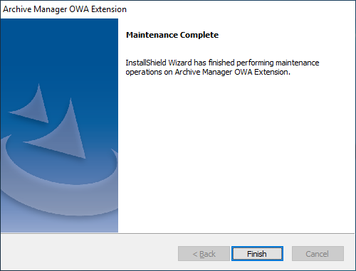The width and height of the screenshot is (356, 271).
Task: Click the word Complete in heading
Action: [x=199, y=35]
